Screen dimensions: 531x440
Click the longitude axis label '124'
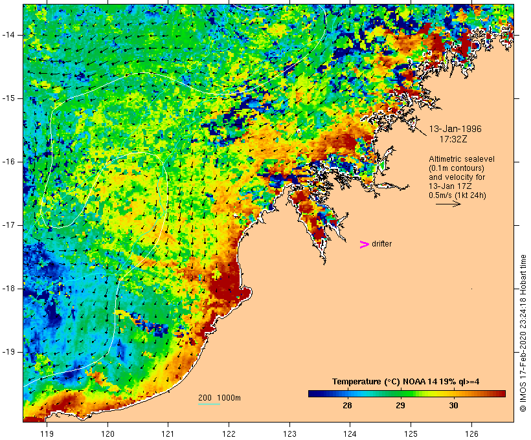(x=350, y=434)
